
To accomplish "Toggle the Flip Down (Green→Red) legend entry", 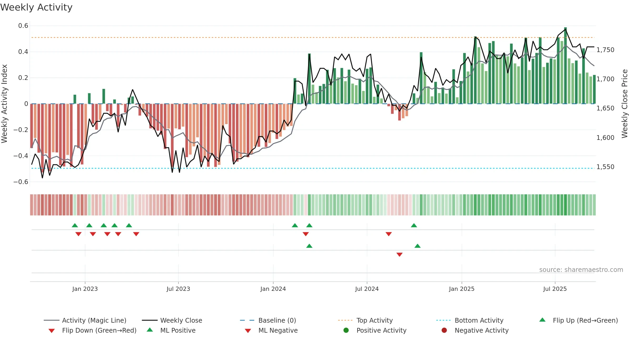I will 92,330.
